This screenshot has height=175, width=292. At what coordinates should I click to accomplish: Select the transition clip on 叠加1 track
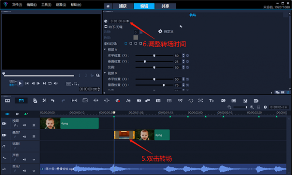124,135
